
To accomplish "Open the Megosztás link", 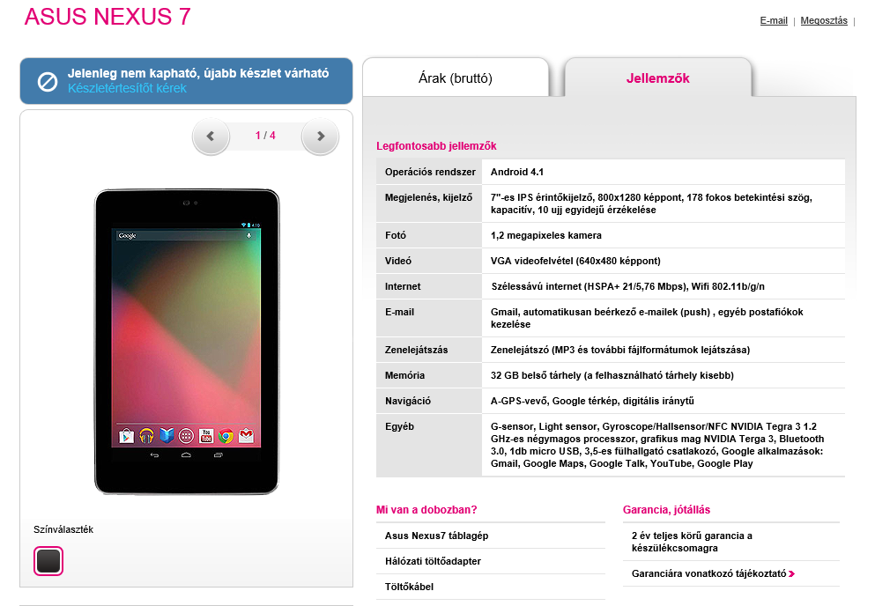I will click(x=824, y=20).
